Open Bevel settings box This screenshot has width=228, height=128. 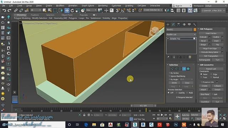(x=209, y=41)
